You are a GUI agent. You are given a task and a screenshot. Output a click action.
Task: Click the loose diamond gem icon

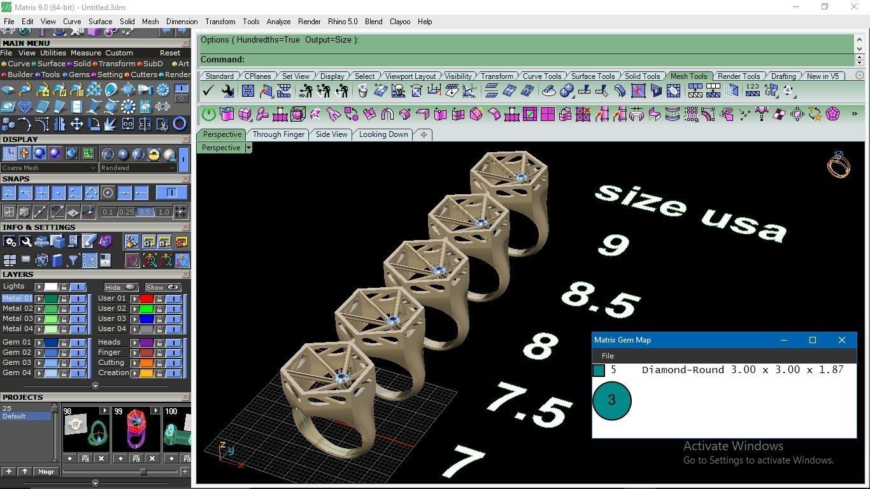(x=25, y=106)
